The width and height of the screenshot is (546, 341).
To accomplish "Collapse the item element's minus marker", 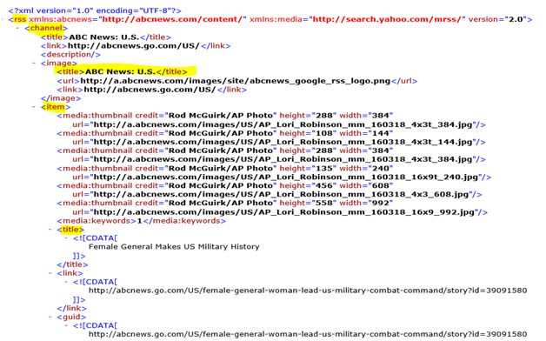I will (34, 107).
